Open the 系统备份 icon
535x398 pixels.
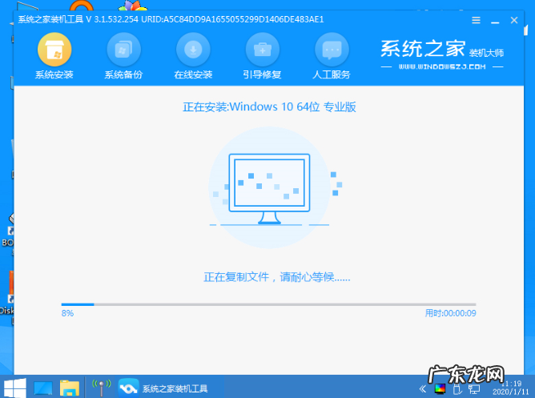[124, 50]
